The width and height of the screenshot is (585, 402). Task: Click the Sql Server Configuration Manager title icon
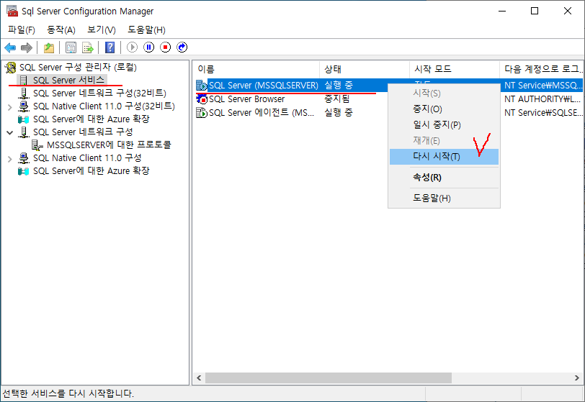point(12,11)
